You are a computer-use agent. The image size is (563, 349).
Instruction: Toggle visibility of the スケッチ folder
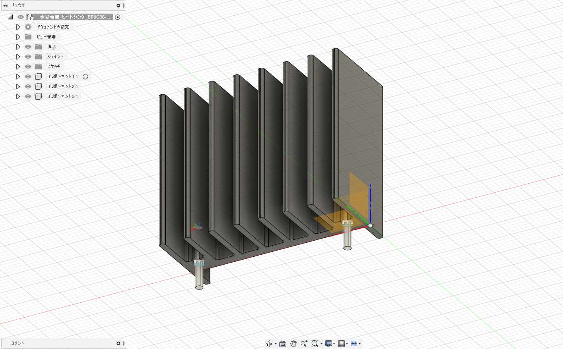click(x=28, y=66)
